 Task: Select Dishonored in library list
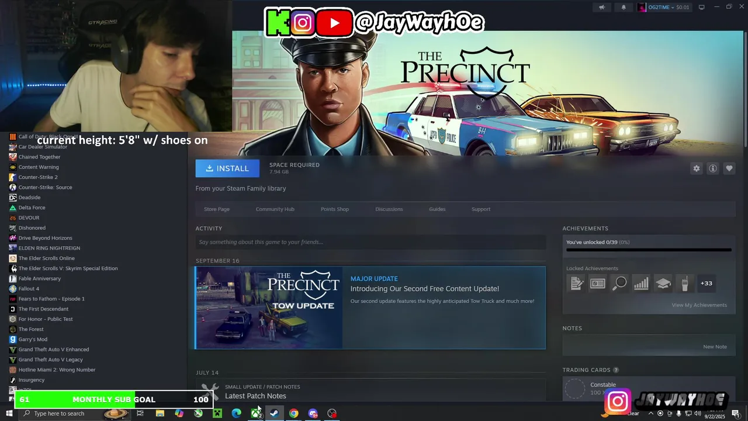[x=32, y=228]
